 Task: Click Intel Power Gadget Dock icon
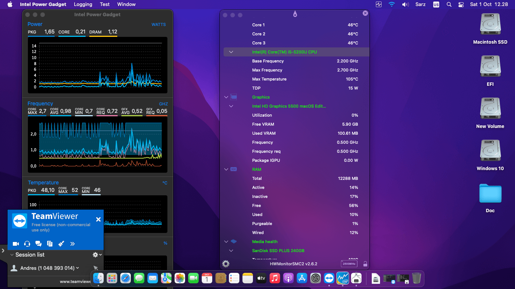343,278
